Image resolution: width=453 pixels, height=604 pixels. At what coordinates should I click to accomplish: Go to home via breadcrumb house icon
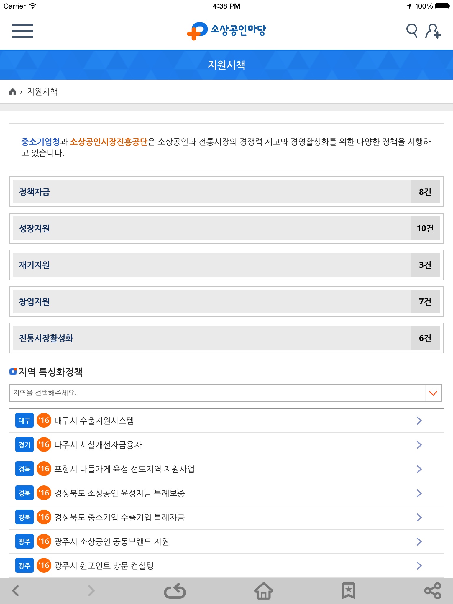click(x=13, y=92)
